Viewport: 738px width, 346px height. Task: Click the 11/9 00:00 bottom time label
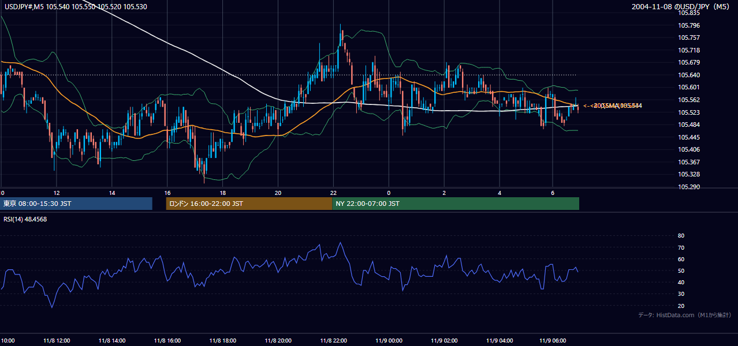[x=389, y=341]
